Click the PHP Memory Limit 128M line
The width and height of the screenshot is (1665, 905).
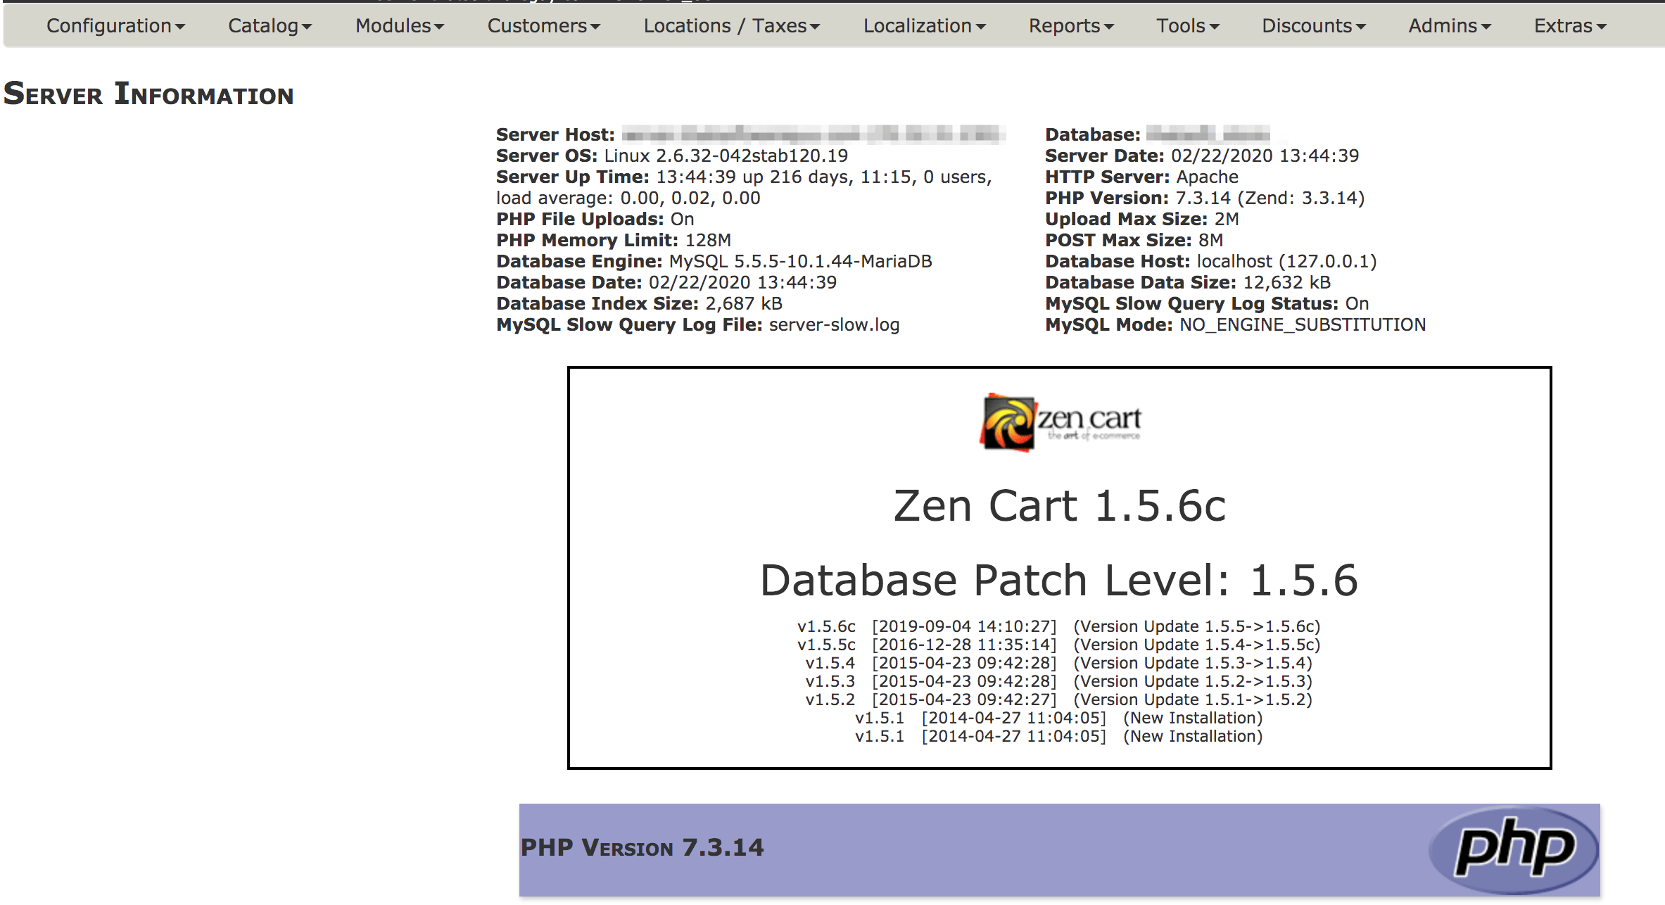(614, 240)
